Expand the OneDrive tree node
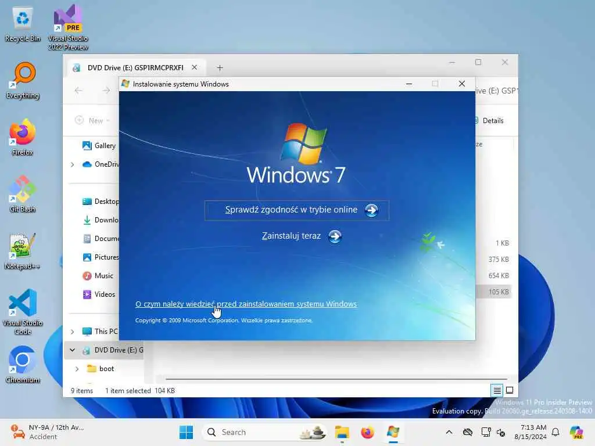 click(73, 164)
